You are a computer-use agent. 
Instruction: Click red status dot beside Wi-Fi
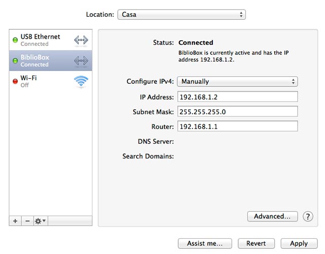(x=15, y=81)
